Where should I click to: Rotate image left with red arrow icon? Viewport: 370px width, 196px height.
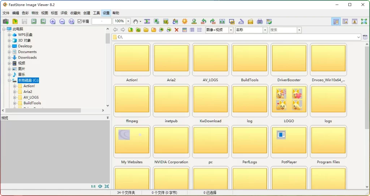(203, 21)
